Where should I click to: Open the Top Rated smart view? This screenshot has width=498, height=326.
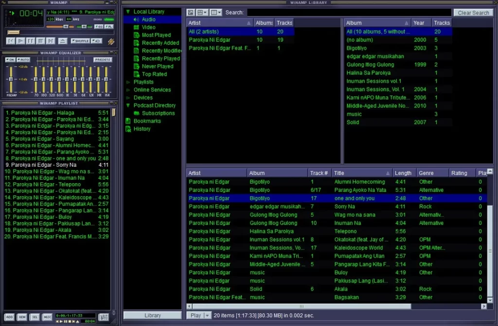click(x=154, y=74)
